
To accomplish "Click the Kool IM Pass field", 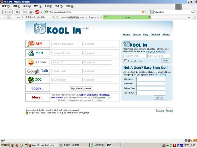I will point(159,56).
